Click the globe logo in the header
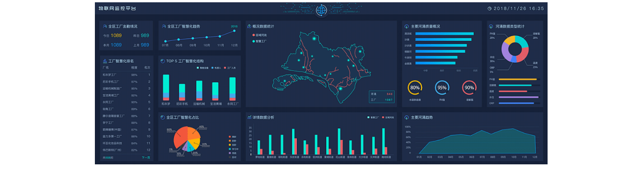Image resolution: width=642 pixels, height=181 pixels. click(x=321, y=9)
